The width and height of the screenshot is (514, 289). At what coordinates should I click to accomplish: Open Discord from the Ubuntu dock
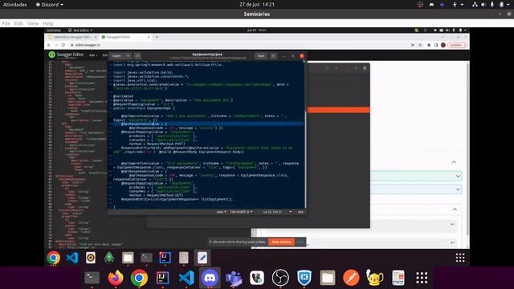point(210,278)
